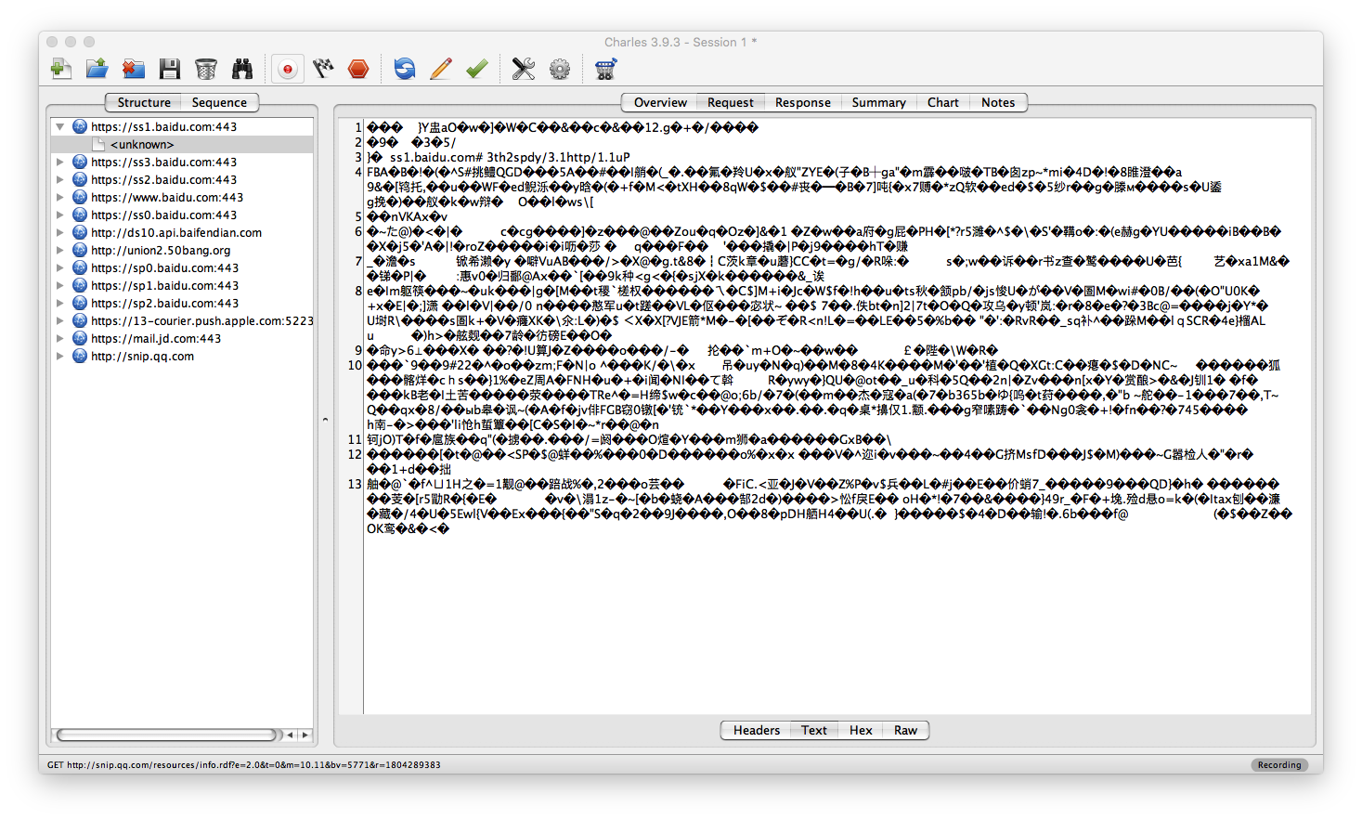Open Find with the binoculars icon

point(242,69)
